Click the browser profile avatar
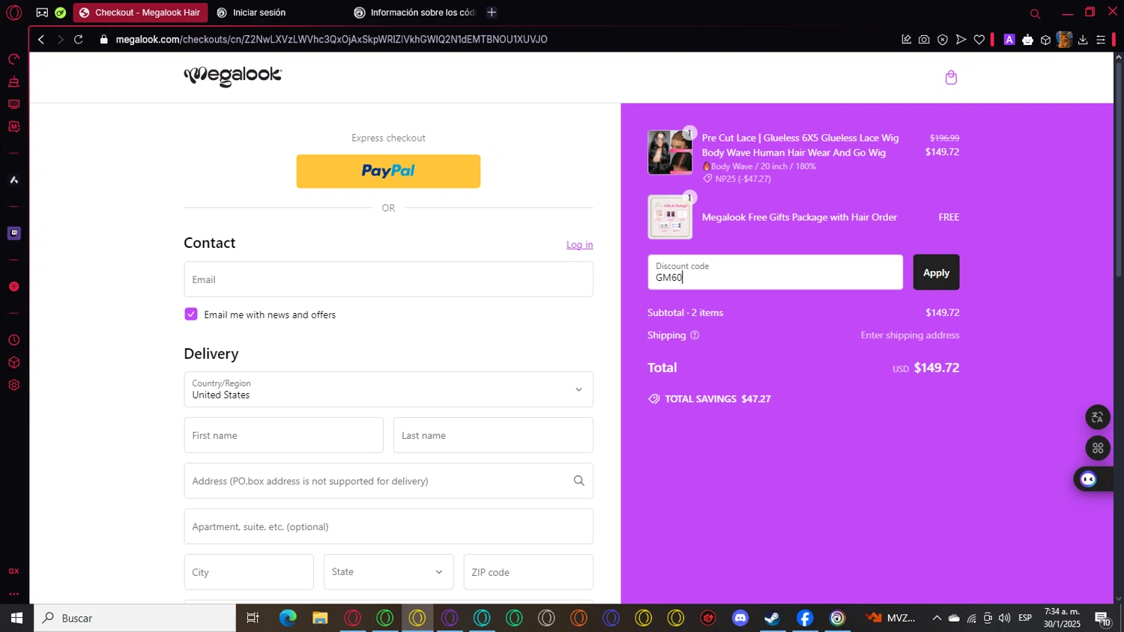The width and height of the screenshot is (1124, 632). click(1064, 40)
